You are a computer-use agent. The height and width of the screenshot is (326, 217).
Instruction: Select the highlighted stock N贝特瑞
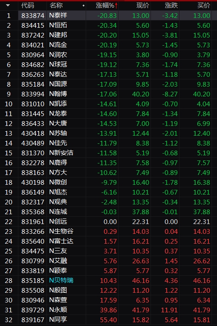tap(61, 280)
